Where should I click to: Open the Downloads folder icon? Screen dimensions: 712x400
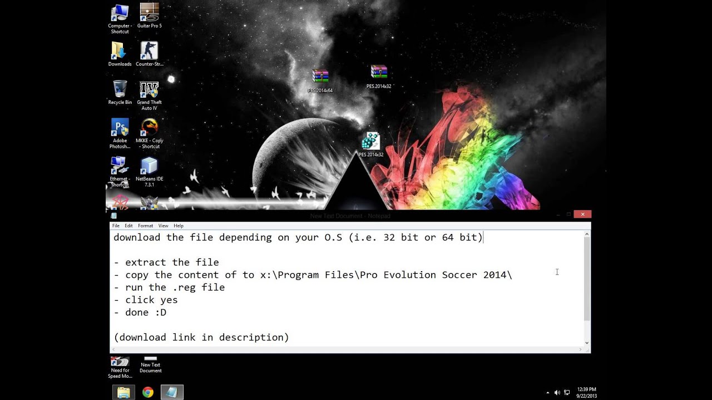click(120, 54)
